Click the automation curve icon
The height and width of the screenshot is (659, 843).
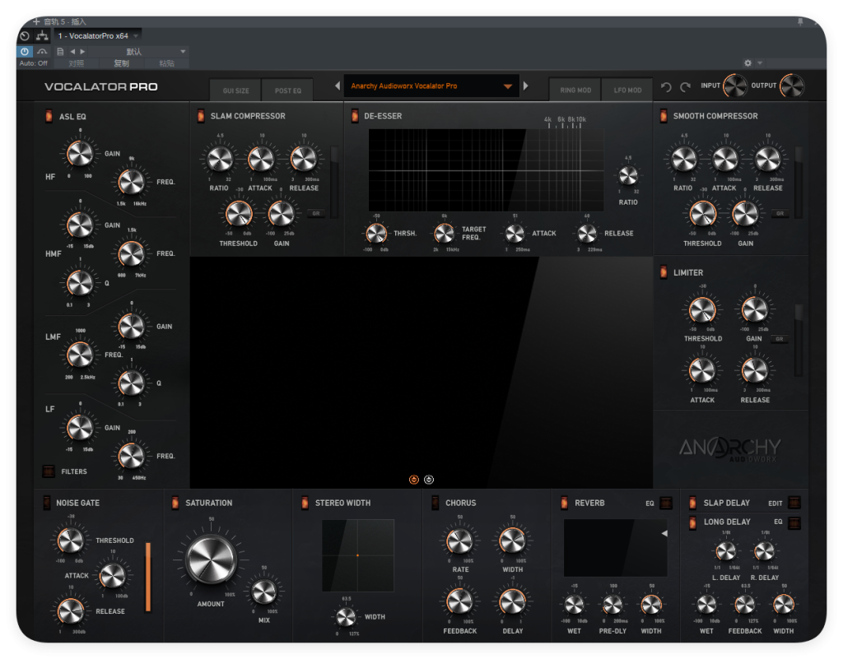tap(42, 52)
